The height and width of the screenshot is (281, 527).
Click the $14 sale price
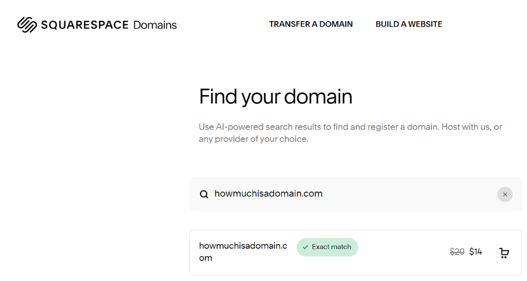click(476, 252)
